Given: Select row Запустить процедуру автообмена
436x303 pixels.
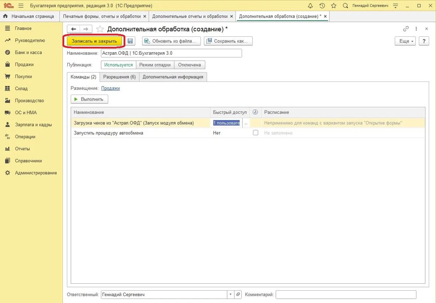Looking at the screenshot, I should point(248,133).
